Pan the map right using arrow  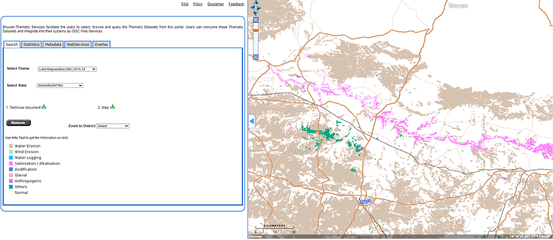[260, 8]
